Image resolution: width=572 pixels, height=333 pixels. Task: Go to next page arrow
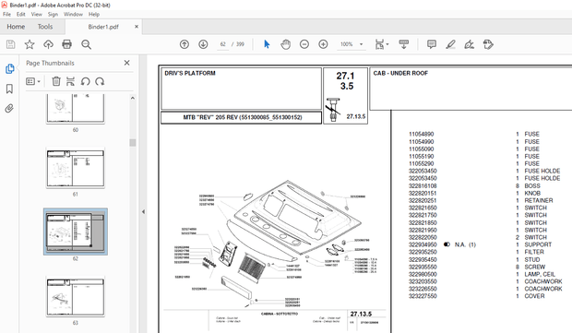[x=203, y=44]
